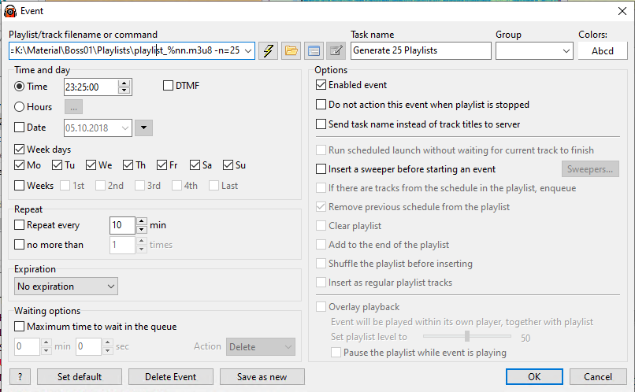Screen dimensions: 635x392
Task: Expand the Group dropdown
Action: pyautogui.click(x=534, y=51)
